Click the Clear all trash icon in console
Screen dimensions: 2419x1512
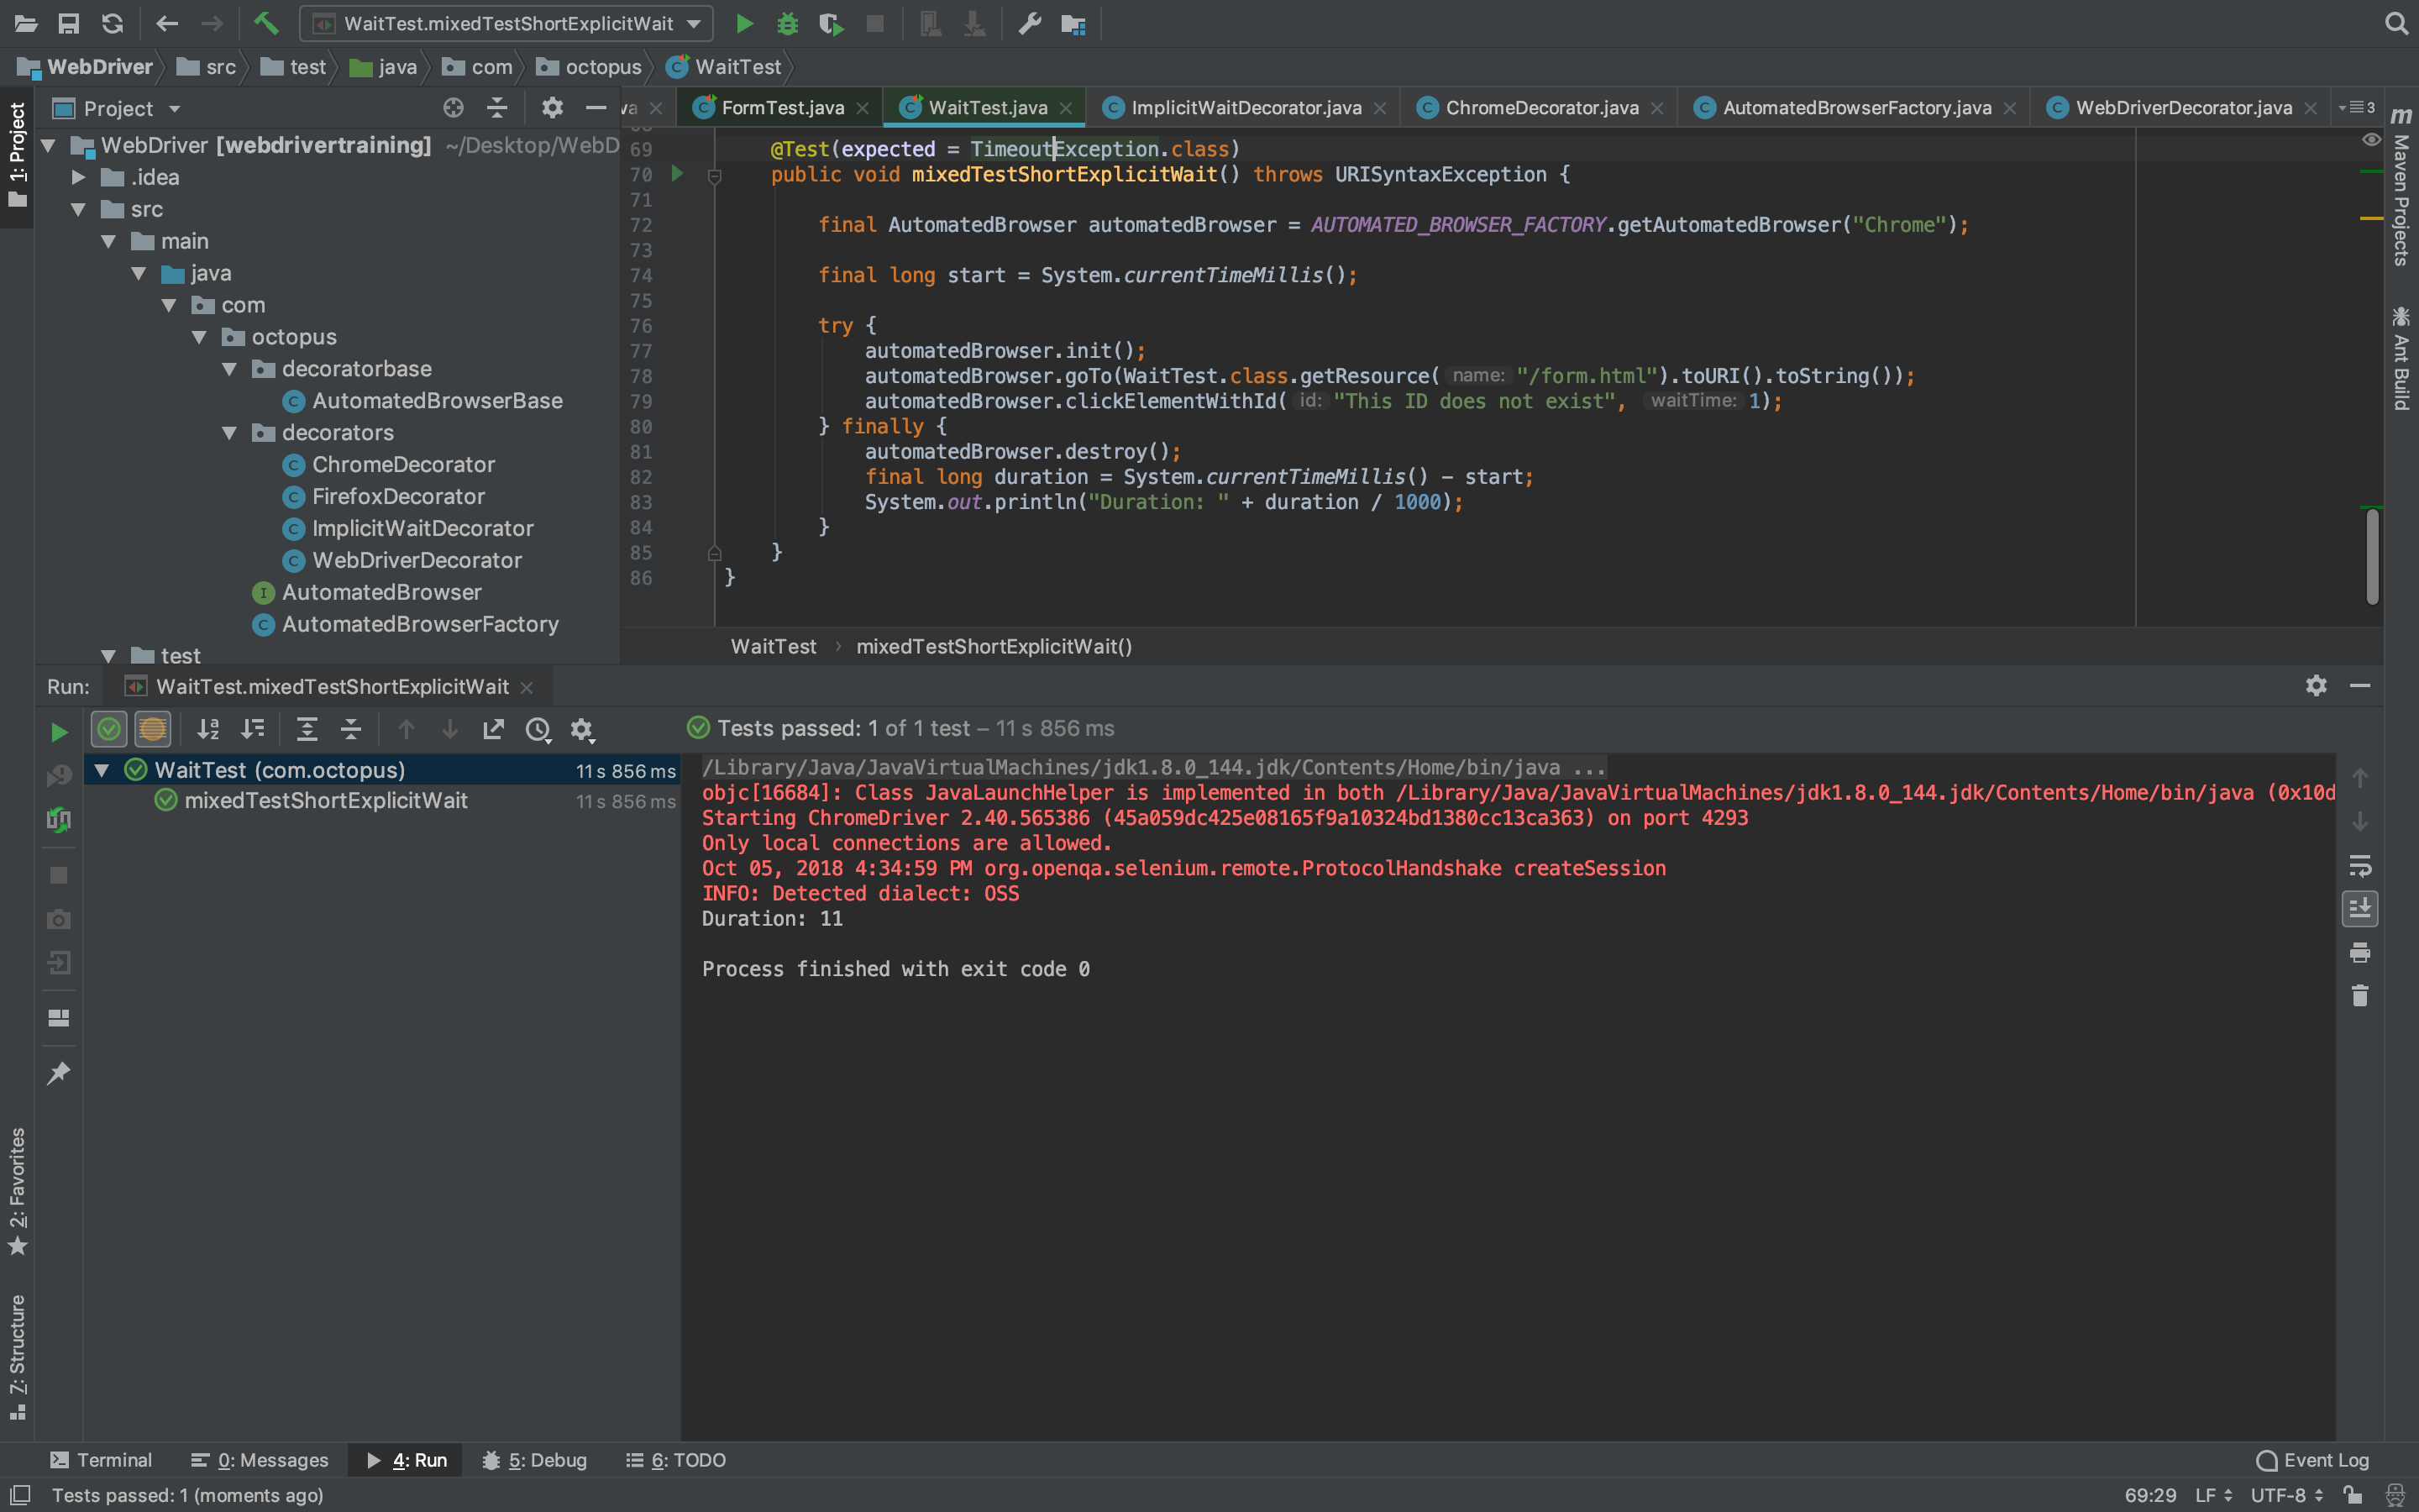point(2359,996)
